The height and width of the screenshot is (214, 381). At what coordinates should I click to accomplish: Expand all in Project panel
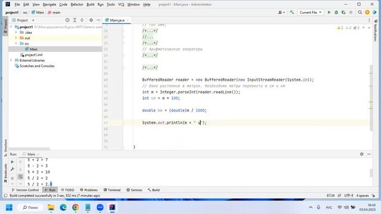(75, 20)
